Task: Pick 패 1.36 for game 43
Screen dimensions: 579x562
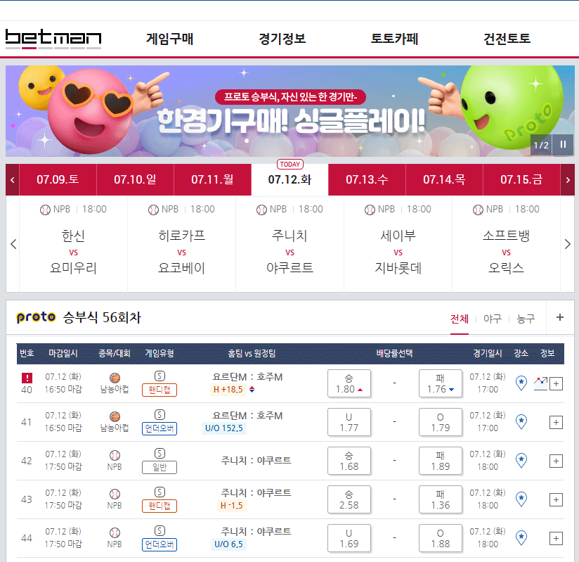Action: click(440, 499)
